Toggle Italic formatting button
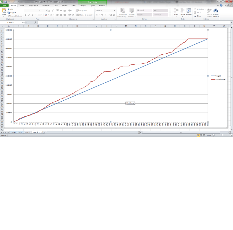Viewport: 233px width, 230px height. point(29,15)
